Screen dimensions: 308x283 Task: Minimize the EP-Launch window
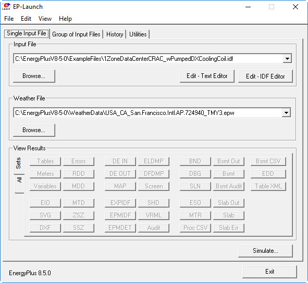248,7
